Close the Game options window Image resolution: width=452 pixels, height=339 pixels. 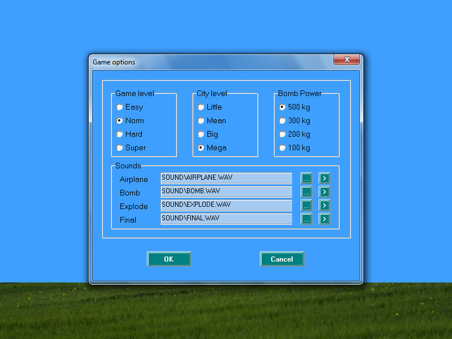pyautogui.click(x=347, y=59)
